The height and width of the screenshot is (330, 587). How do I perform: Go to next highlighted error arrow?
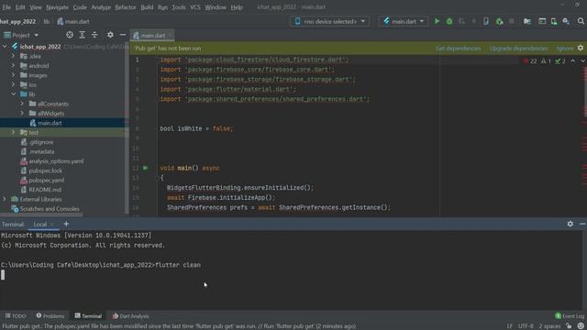coord(582,61)
